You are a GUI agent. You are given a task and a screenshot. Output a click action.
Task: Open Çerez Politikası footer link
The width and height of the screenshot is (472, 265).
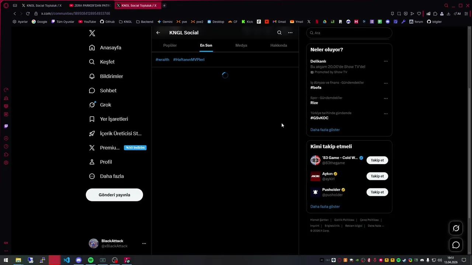(x=369, y=220)
